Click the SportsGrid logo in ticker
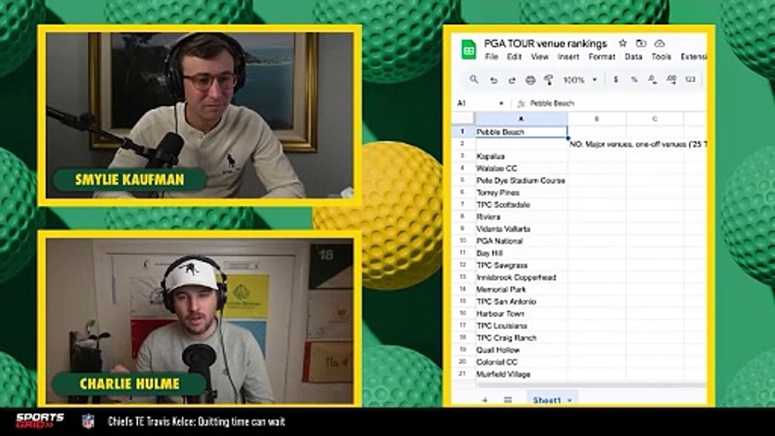Image resolution: width=775 pixels, height=436 pixels. coord(39,421)
